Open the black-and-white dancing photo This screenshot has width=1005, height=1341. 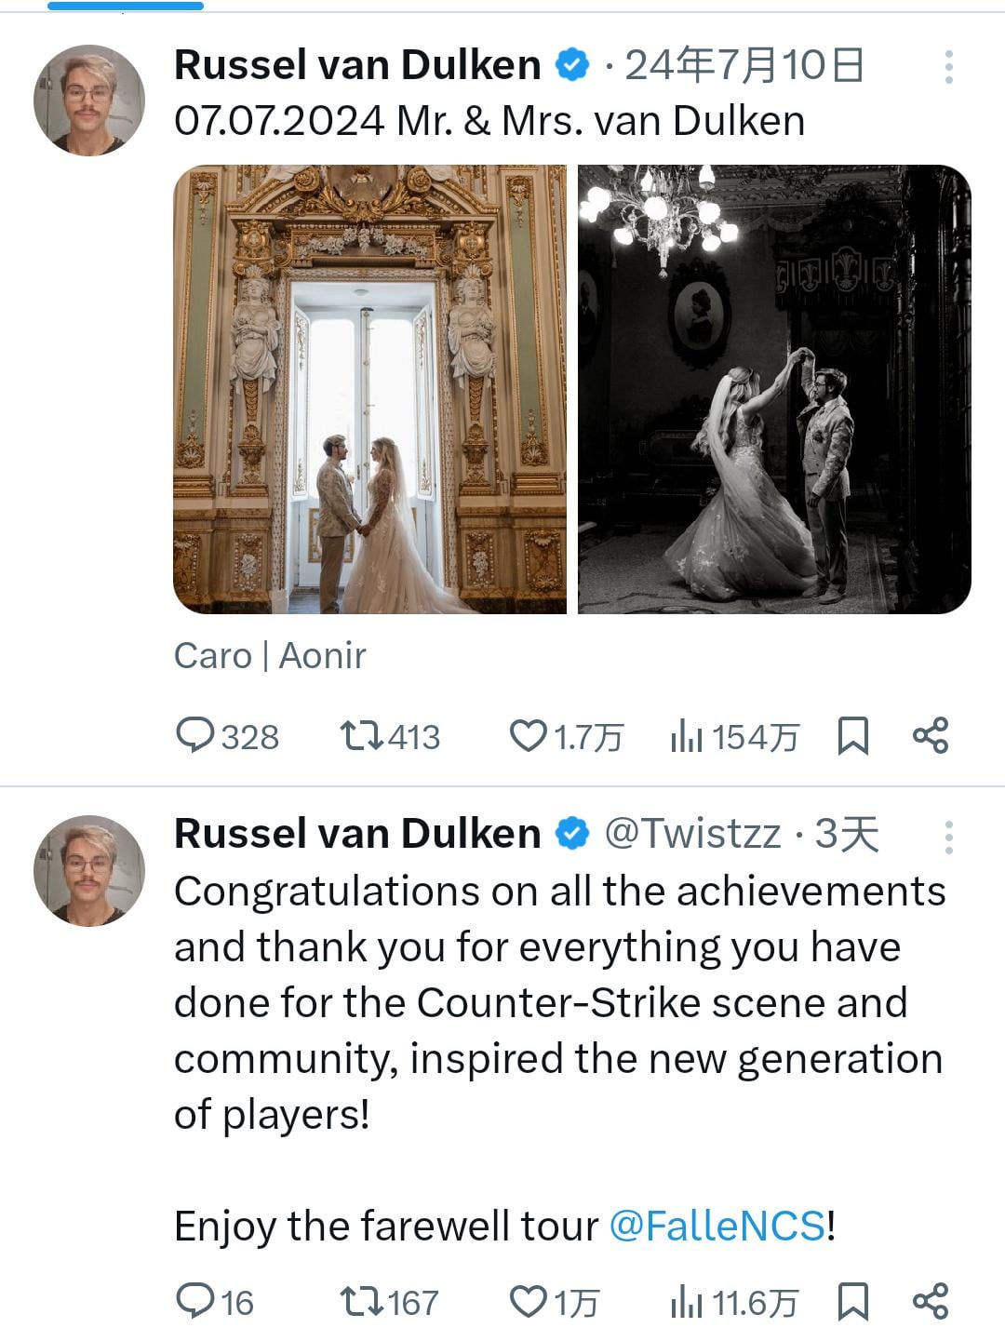click(x=774, y=389)
